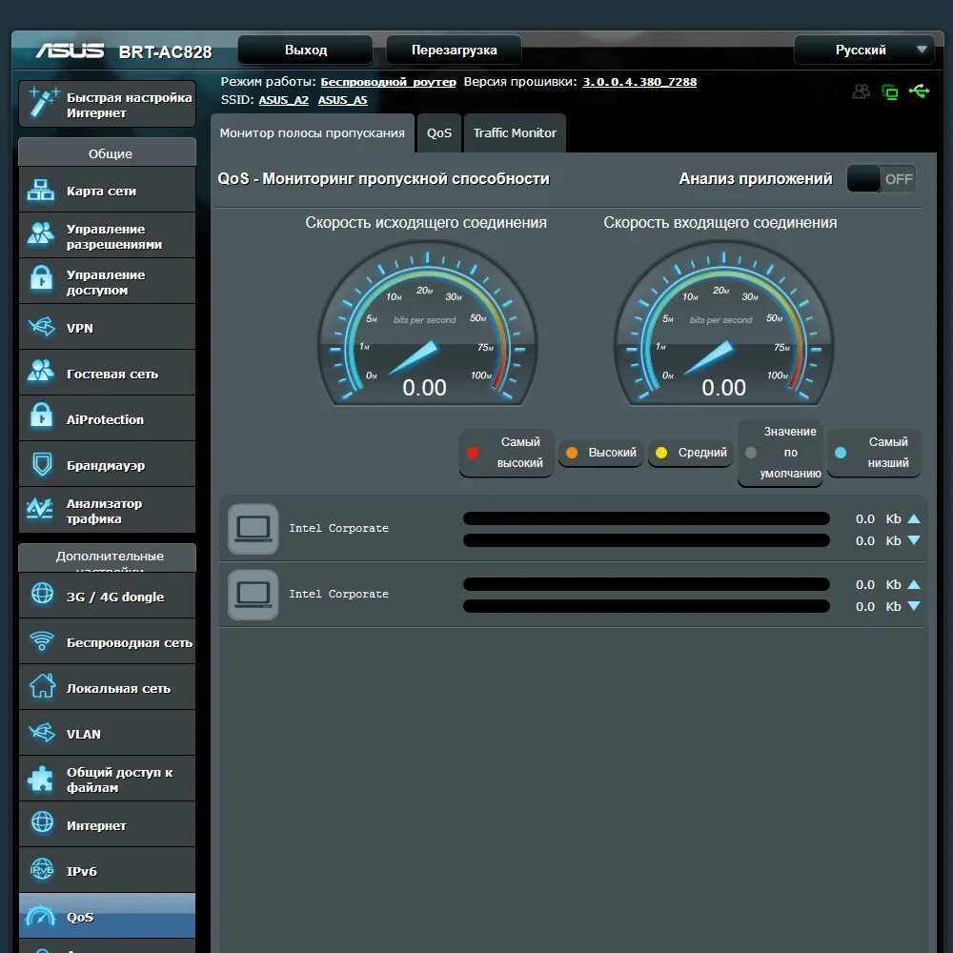Switch to the QoS tab
953x953 pixels.
click(438, 133)
